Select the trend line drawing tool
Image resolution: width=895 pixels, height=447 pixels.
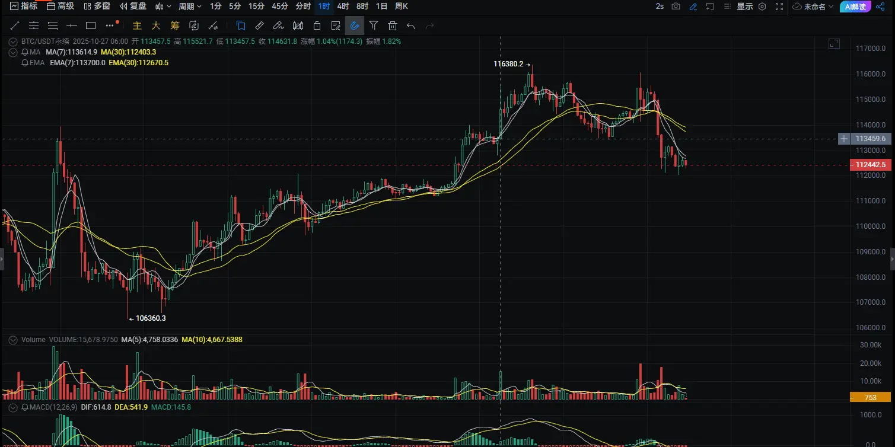[x=15, y=25]
